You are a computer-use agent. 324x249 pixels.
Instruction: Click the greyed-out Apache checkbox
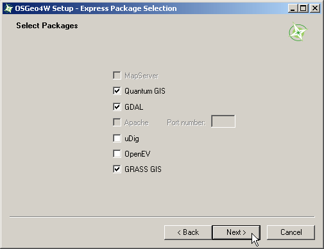tap(117, 123)
